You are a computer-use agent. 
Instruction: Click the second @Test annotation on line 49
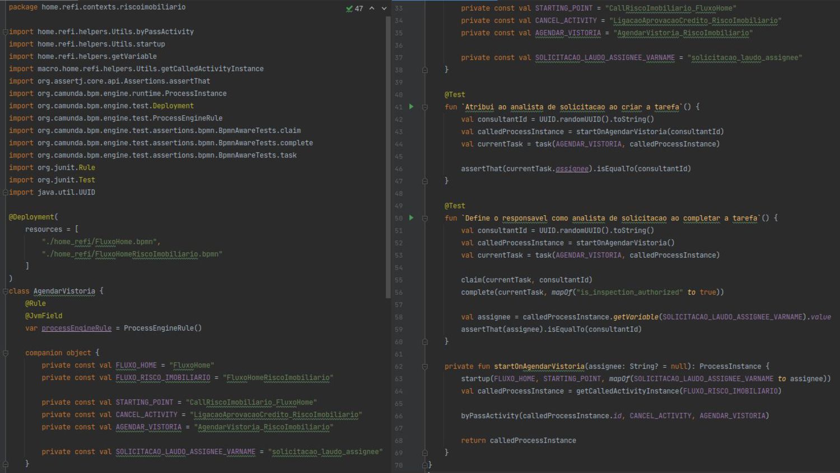(455, 206)
